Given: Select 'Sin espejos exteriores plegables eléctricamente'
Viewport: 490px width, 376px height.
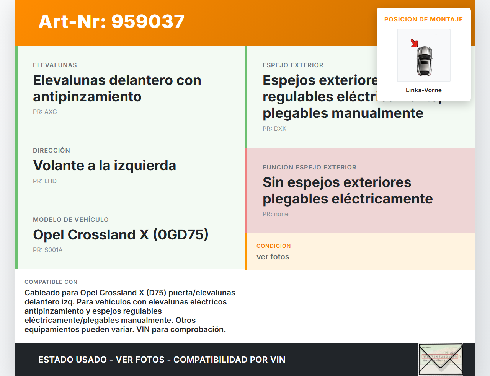Looking at the screenshot, I should (x=348, y=190).
